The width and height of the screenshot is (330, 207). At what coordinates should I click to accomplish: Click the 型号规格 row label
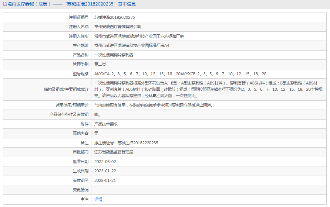81,74
